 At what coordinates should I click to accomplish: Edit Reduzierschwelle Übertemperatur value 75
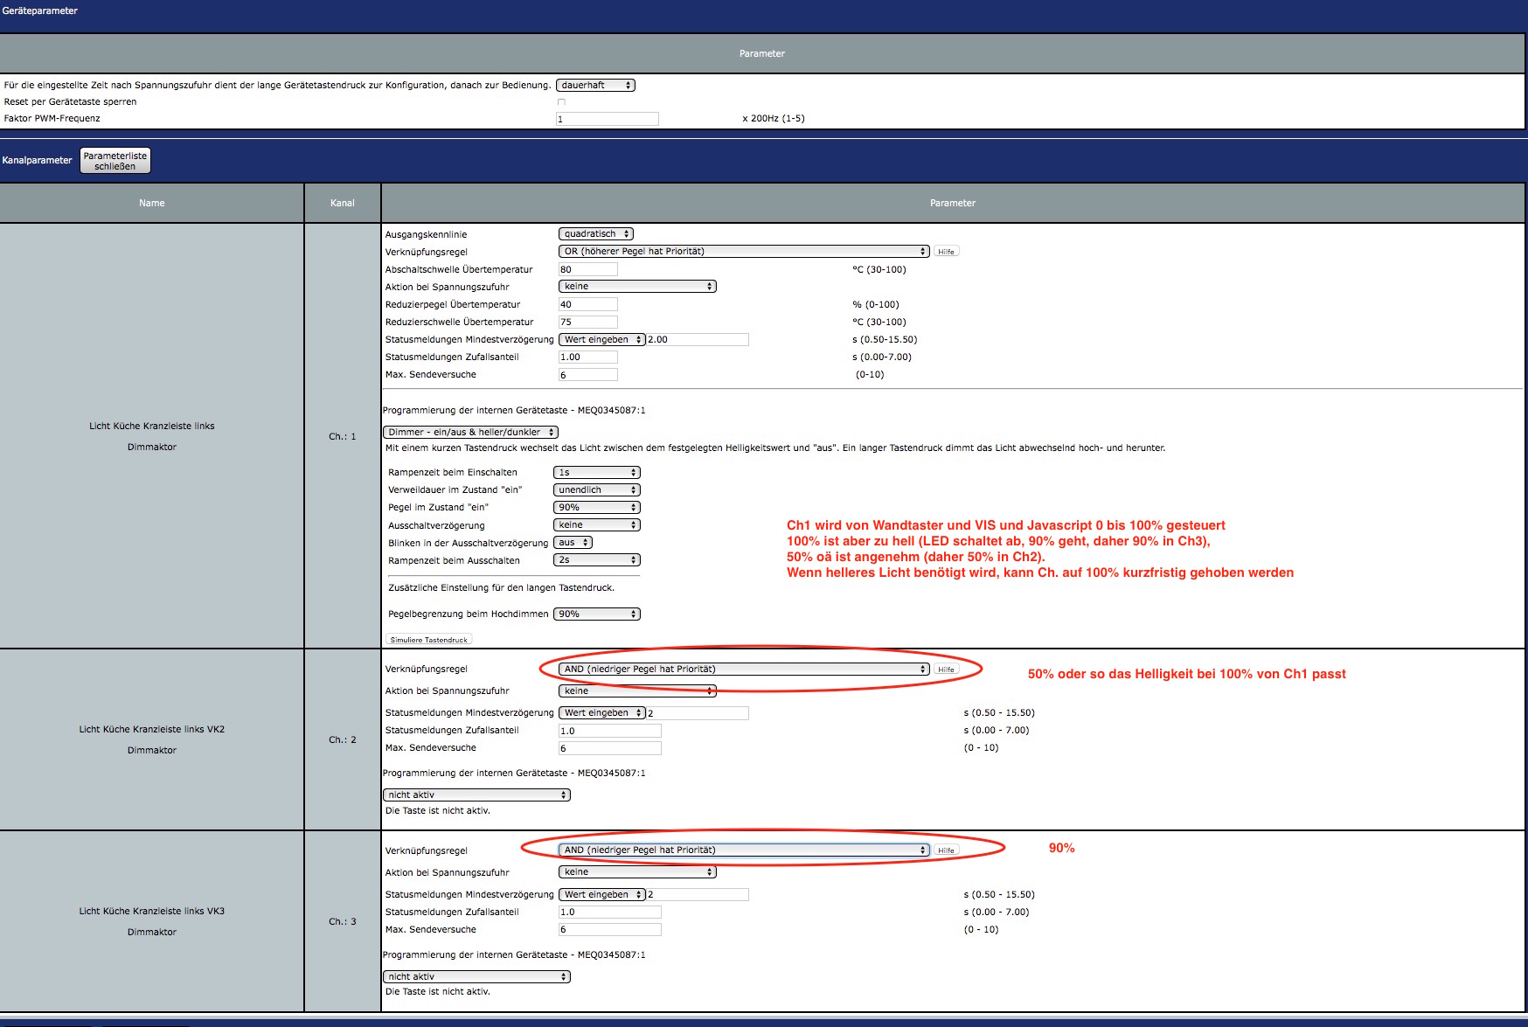588,322
